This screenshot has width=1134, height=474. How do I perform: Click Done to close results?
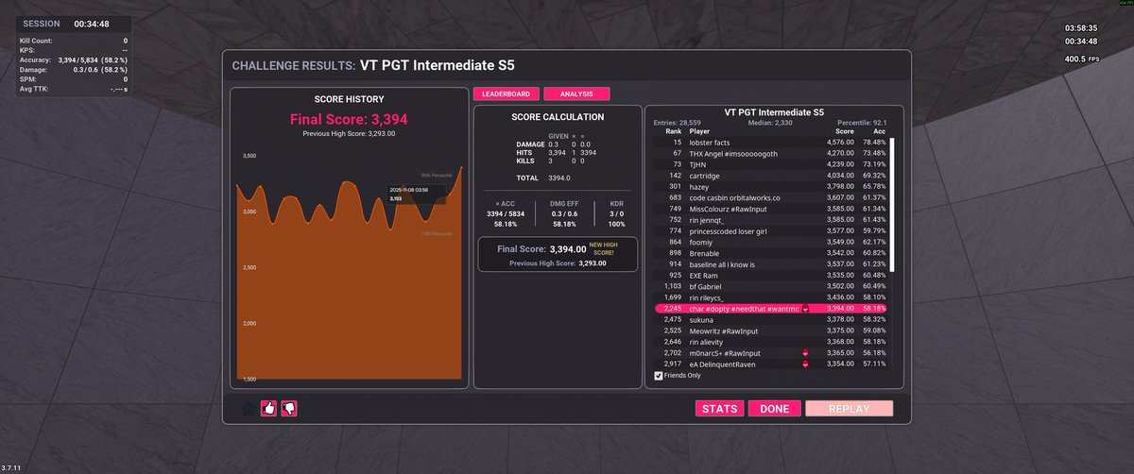point(774,409)
